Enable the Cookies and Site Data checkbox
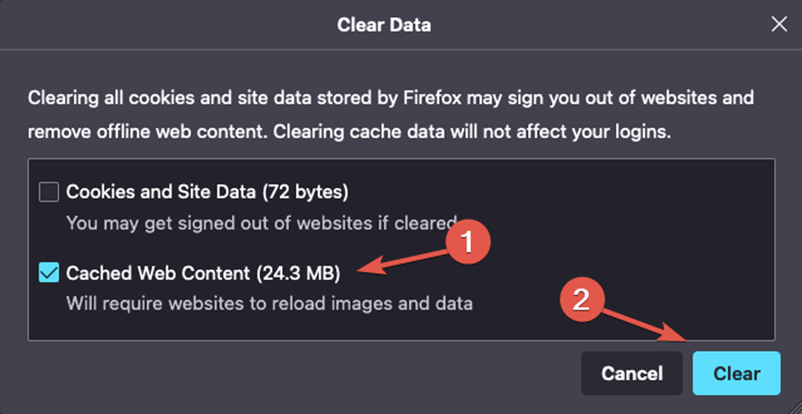This screenshot has width=802, height=414. (x=47, y=192)
